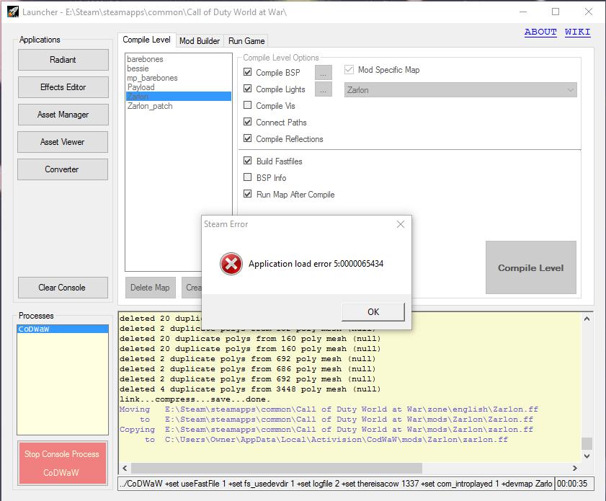
Task: Switch to the Compile Level tab
Action: (x=146, y=40)
